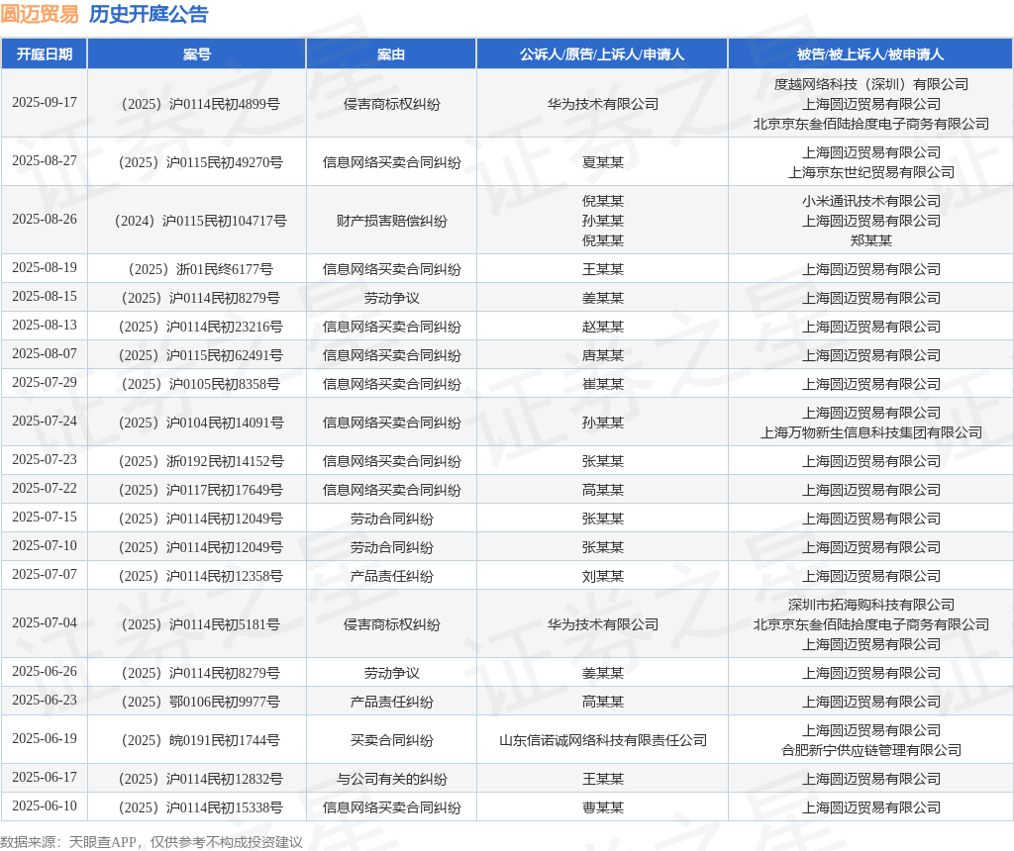Select case number 沪0114民初15338号
This screenshot has width=1014, height=851.
(x=200, y=807)
